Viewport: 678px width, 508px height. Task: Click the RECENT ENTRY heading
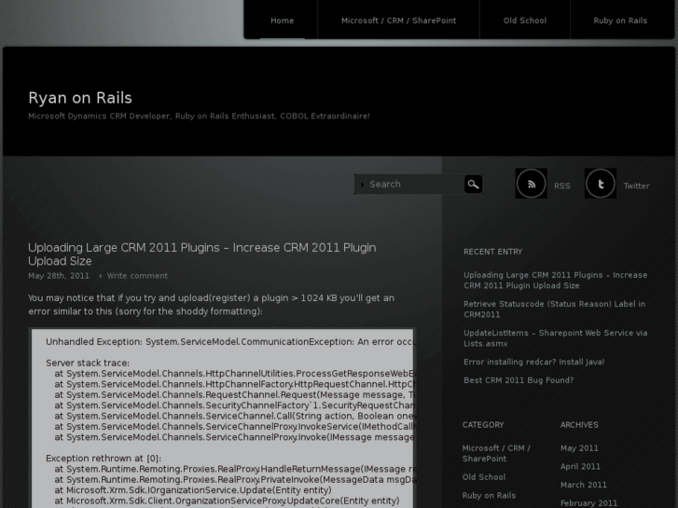click(x=492, y=252)
